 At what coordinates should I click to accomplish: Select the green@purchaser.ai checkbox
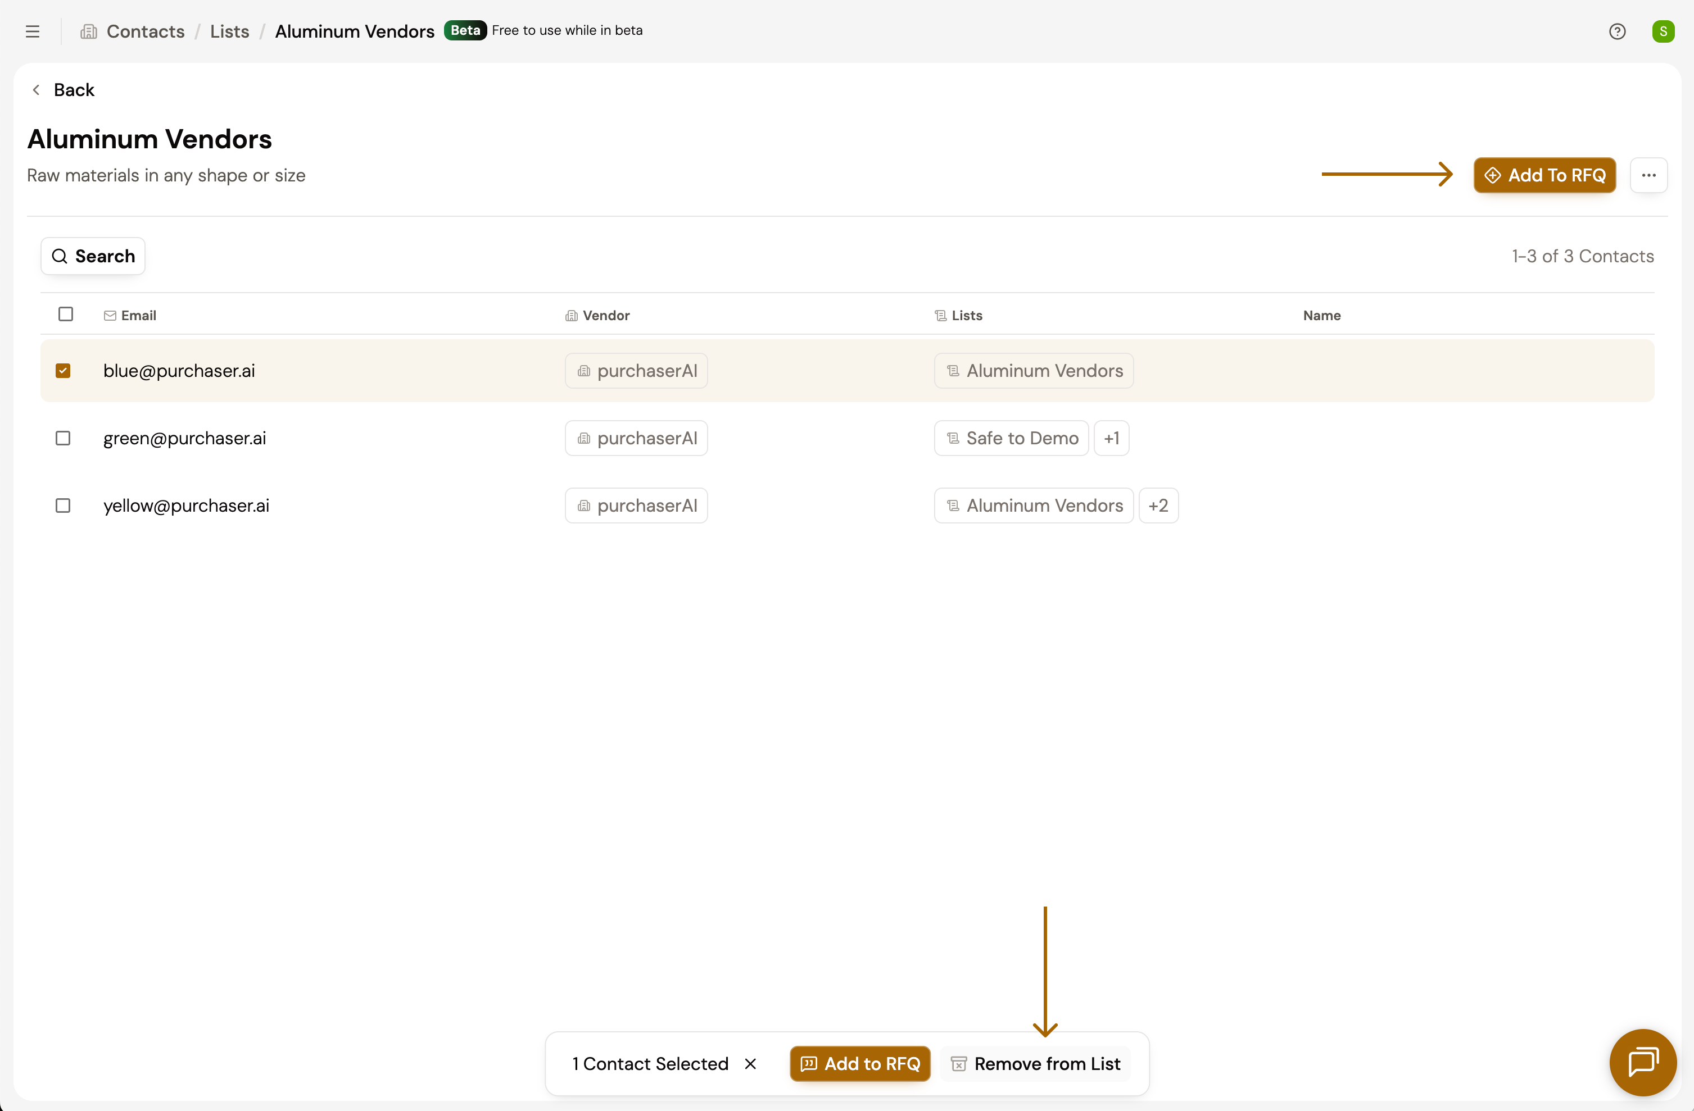pos(62,438)
